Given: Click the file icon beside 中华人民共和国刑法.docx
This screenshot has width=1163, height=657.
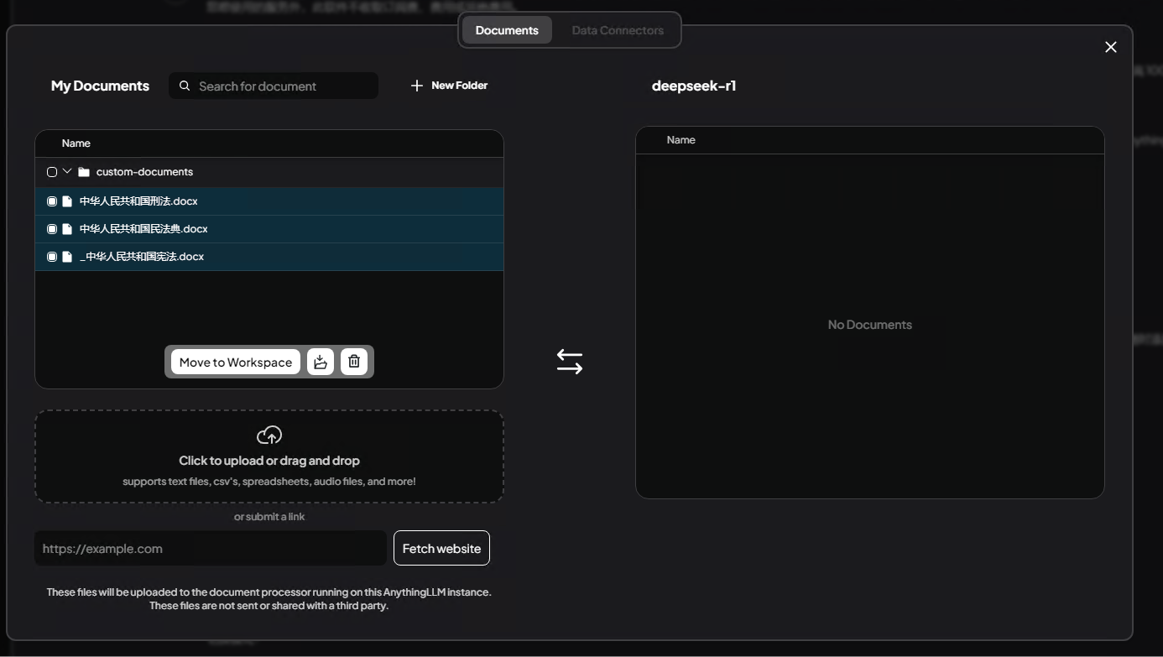Looking at the screenshot, I should [x=67, y=201].
